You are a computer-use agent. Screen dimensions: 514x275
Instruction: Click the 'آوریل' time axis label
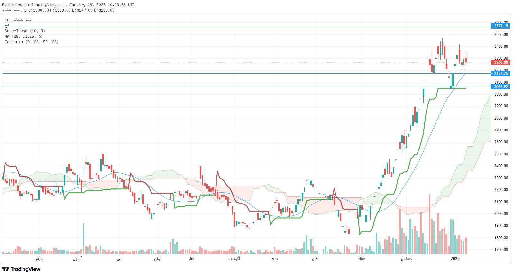click(x=77, y=259)
